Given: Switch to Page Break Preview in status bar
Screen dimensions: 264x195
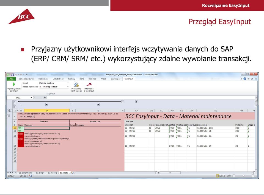Looking at the screenshot, I should pos(224,176).
